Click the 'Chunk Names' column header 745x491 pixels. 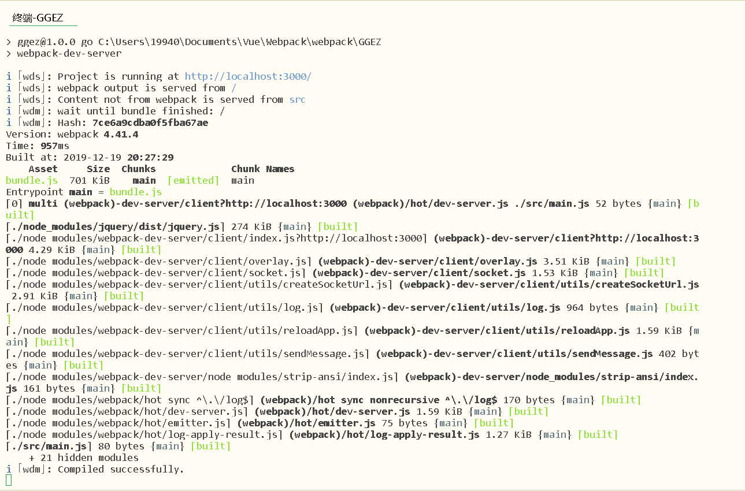(263, 169)
